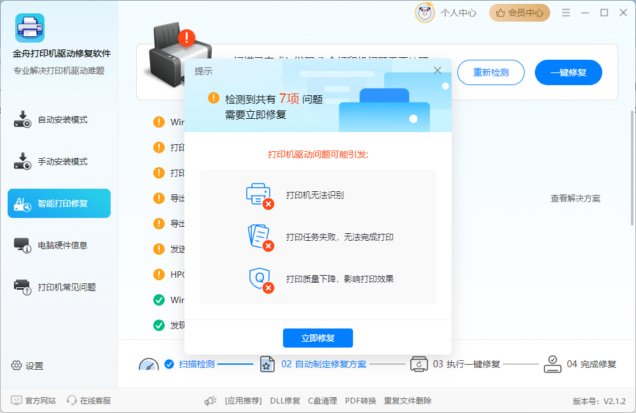Click the 打印机无法识别 printer icon
636x413 pixels.
click(259, 196)
